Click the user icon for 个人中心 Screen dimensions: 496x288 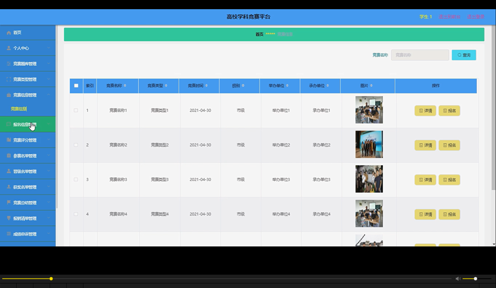[9, 48]
